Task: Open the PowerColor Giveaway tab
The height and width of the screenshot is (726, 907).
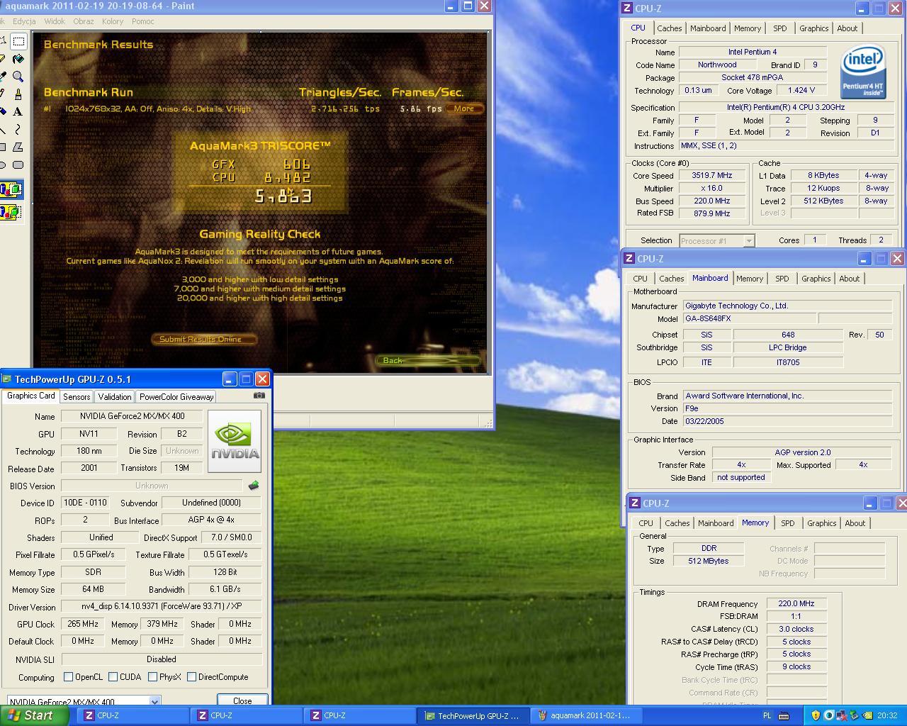Action: [x=176, y=397]
